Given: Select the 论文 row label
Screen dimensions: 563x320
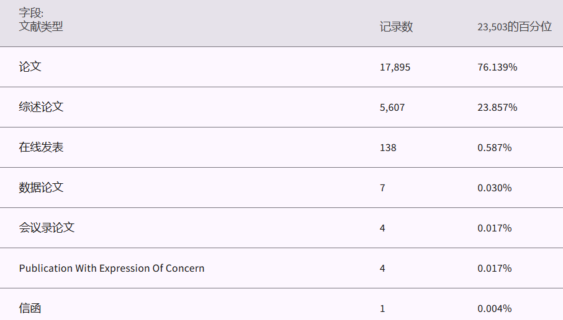Looking at the screenshot, I should pyautogui.click(x=30, y=66).
